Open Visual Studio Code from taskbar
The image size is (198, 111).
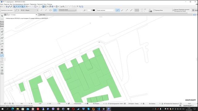point(98,109)
